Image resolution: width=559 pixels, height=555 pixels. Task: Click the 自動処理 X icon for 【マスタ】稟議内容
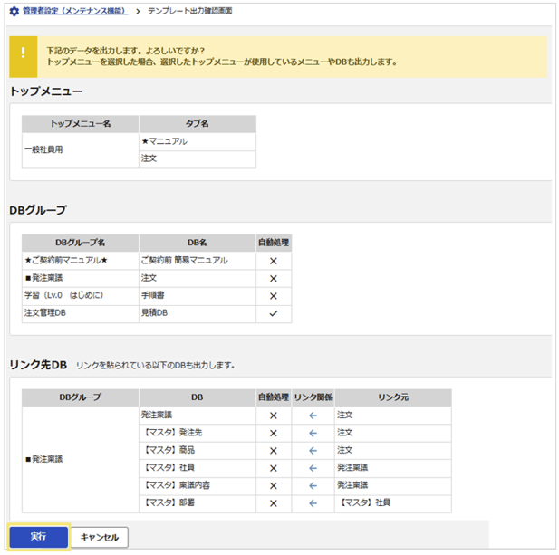tap(274, 485)
